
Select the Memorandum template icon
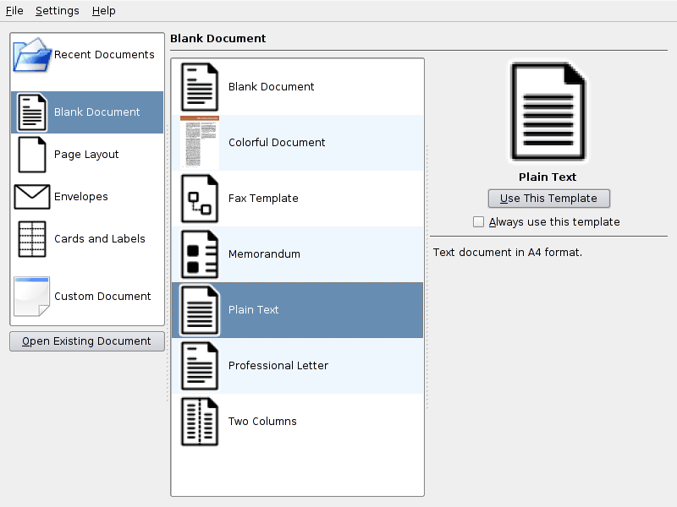coord(200,254)
